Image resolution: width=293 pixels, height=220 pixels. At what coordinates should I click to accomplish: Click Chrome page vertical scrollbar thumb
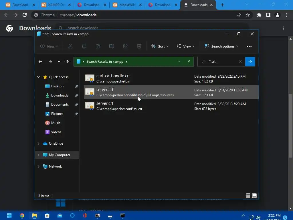[291, 125]
